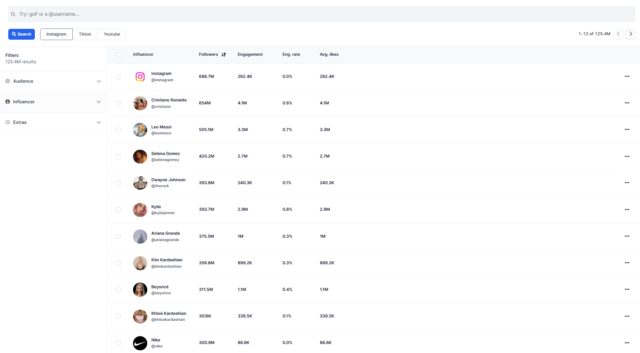640x353 pixels.
Task: Select the Beyoncé row checkbox
Action: coord(118,290)
